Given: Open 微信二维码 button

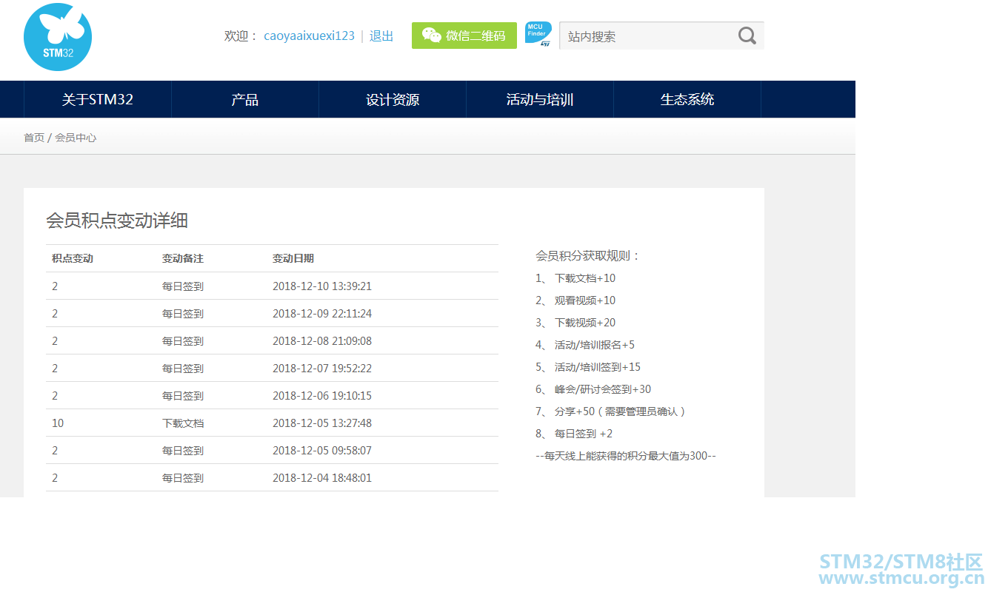Looking at the screenshot, I should point(464,36).
